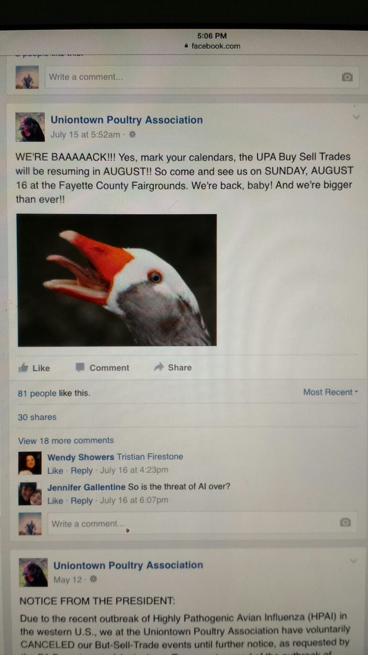Click the camera icon in lower comment box
368x655 pixels.
[x=345, y=522]
